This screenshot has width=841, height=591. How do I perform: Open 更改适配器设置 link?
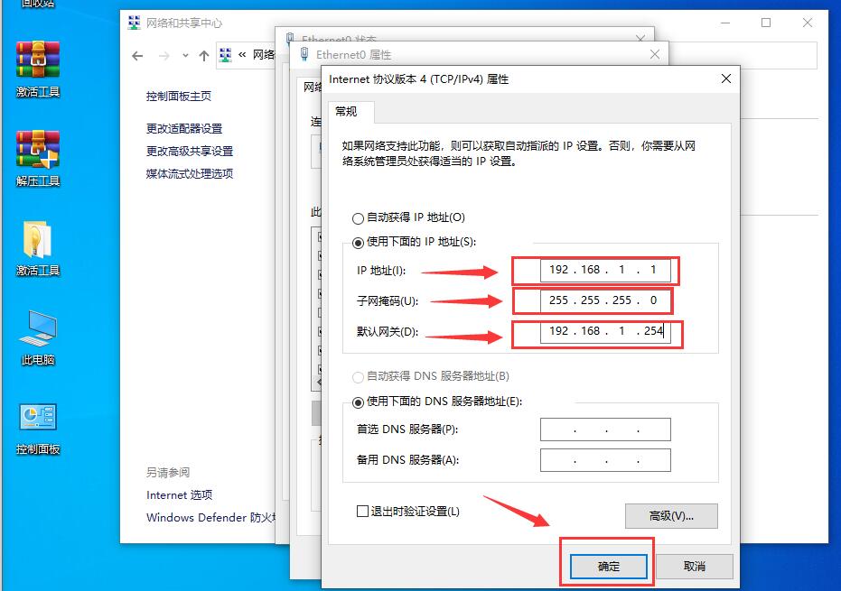[x=184, y=129]
